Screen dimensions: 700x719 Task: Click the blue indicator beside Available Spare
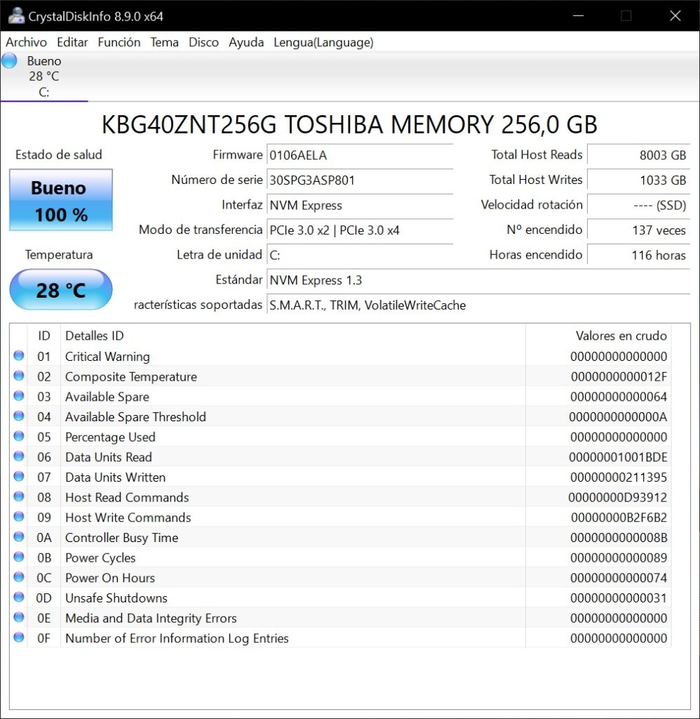[19, 397]
